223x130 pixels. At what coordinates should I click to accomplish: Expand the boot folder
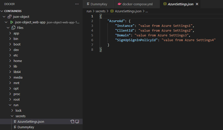coord(10,44)
